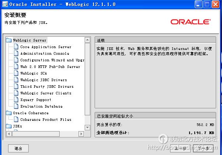Close the Oracle Installer window
The image size is (222, 155).
215,4
